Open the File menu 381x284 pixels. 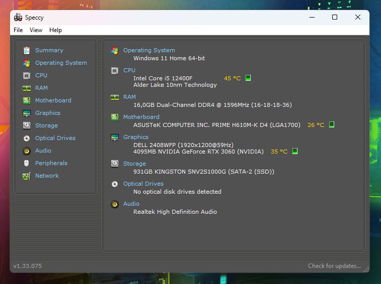click(x=18, y=30)
